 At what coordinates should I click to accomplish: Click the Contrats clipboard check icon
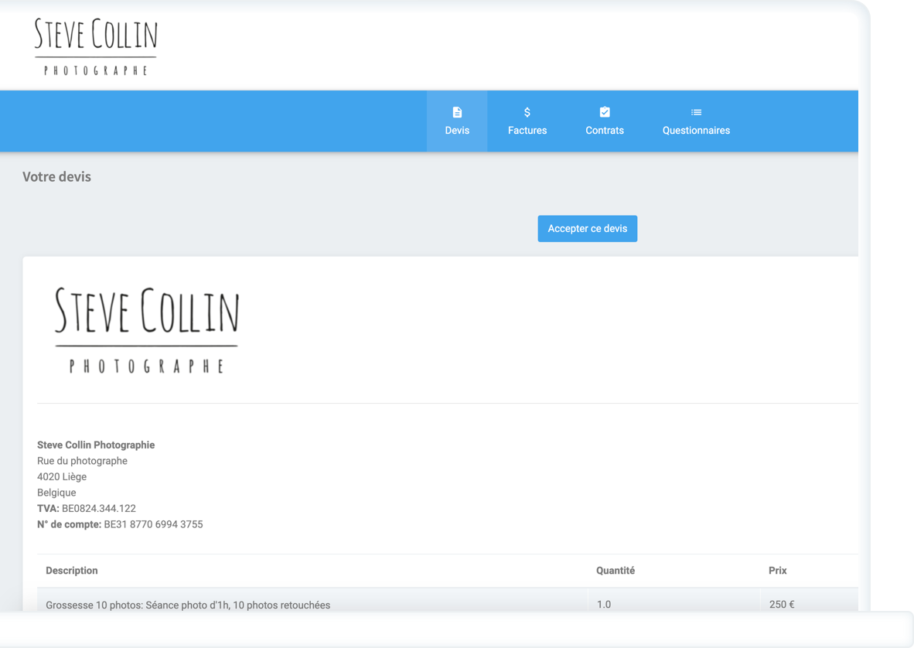click(605, 113)
